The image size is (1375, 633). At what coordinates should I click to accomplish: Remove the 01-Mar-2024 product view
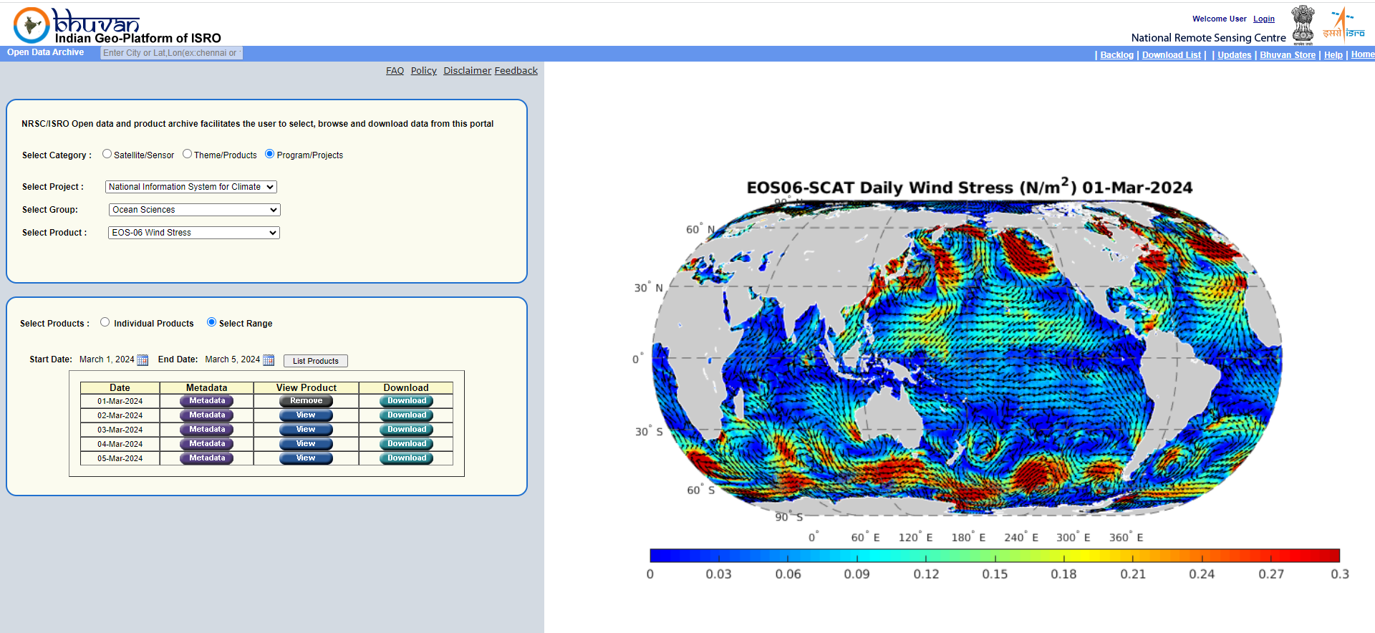[306, 401]
